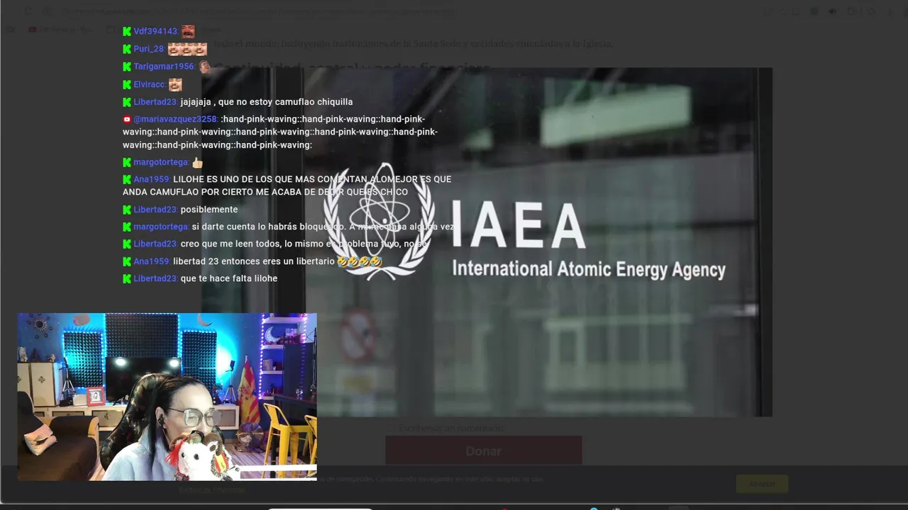The height and width of the screenshot is (510, 908).
Task: Click the thumbs-up emoji from margotortega
Action: pyautogui.click(x=197, y=162)
